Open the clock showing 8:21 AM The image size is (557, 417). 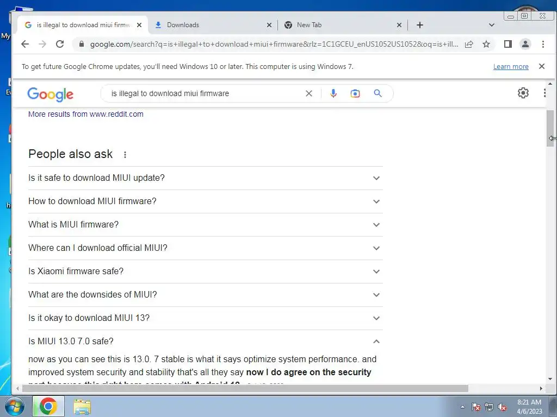click(529, 407)
